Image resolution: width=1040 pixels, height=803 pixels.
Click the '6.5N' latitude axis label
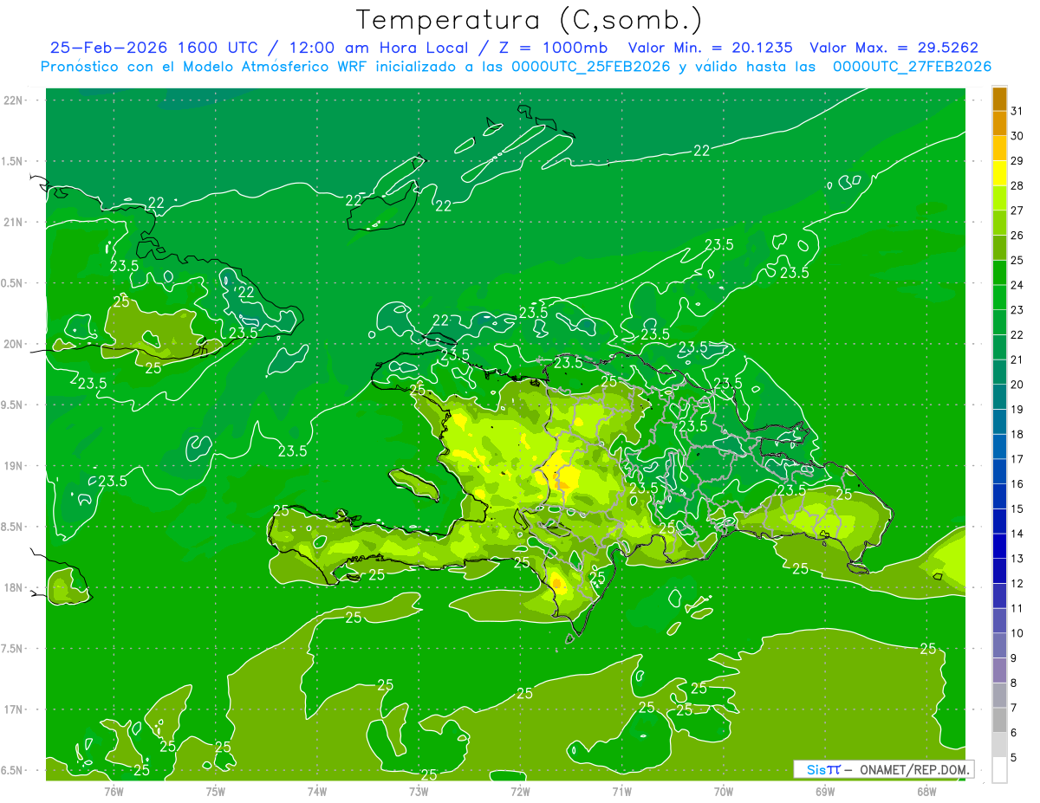pos(12,771)
